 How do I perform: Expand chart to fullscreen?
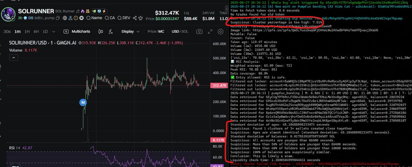coord(210,31)
